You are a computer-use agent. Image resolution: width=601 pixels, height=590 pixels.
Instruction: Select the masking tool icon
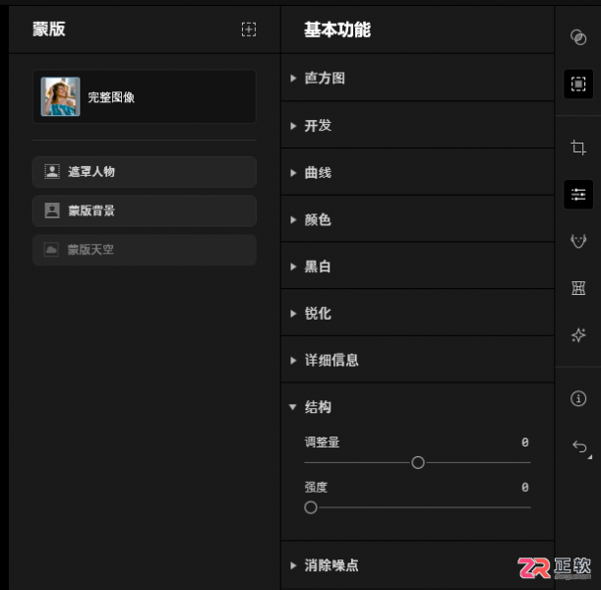coord(578,84)
